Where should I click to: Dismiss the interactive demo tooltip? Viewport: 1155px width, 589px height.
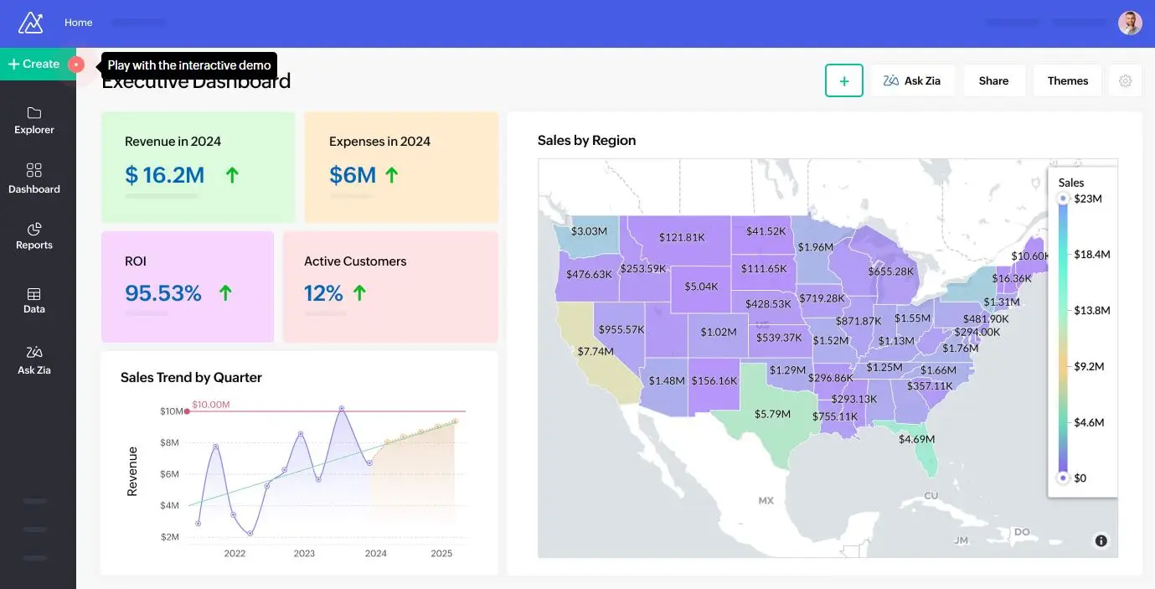[x=188, y=65]
